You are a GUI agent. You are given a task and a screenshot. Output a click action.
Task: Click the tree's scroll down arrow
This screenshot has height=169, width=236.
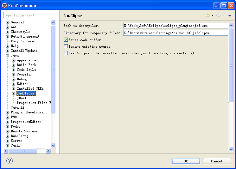(x=53, y=145)
